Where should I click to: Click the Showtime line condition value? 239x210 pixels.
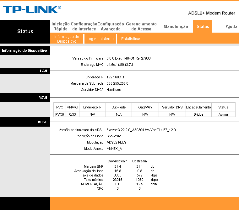click(x=114, y=136)
